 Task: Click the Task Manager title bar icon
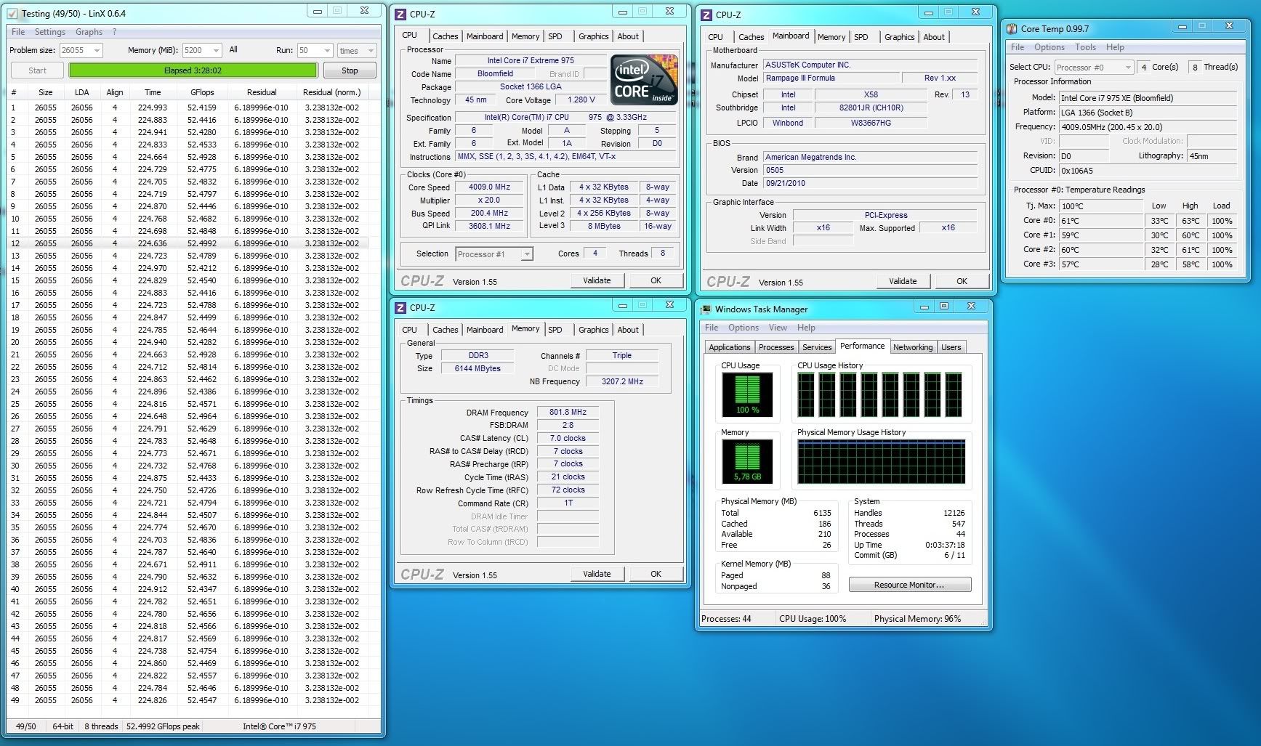tap(706, 309)
